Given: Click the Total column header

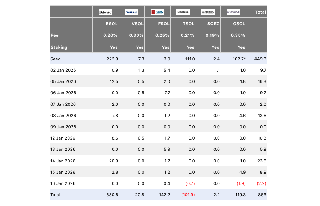Looking at the screenshot, I should click(260, 12).
